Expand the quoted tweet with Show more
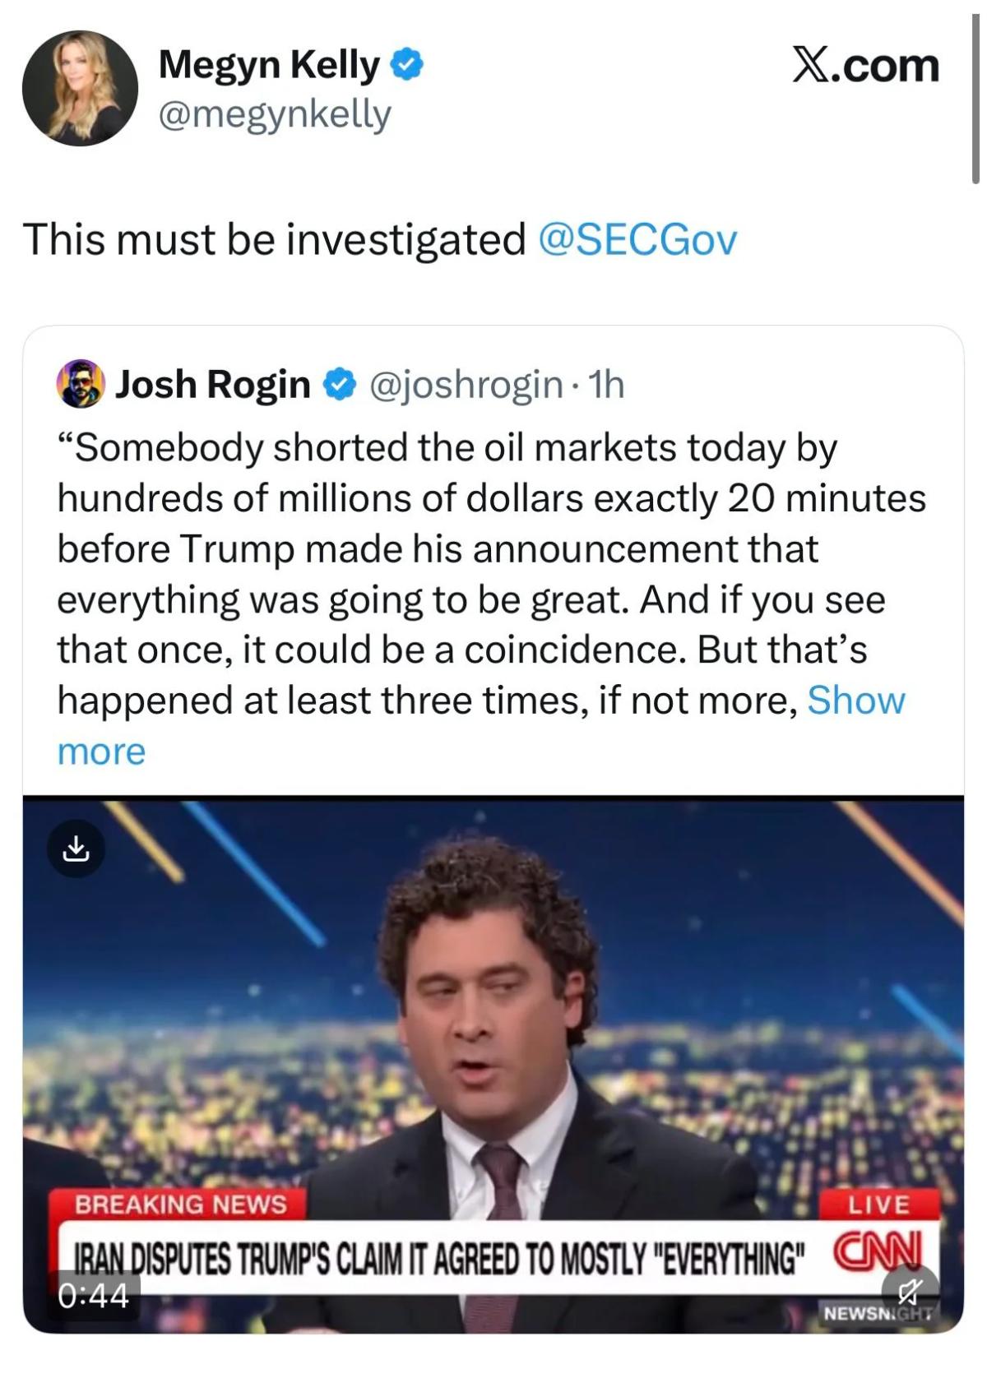Viewport: 987px width, 1378px height. (x=855, y=701)
